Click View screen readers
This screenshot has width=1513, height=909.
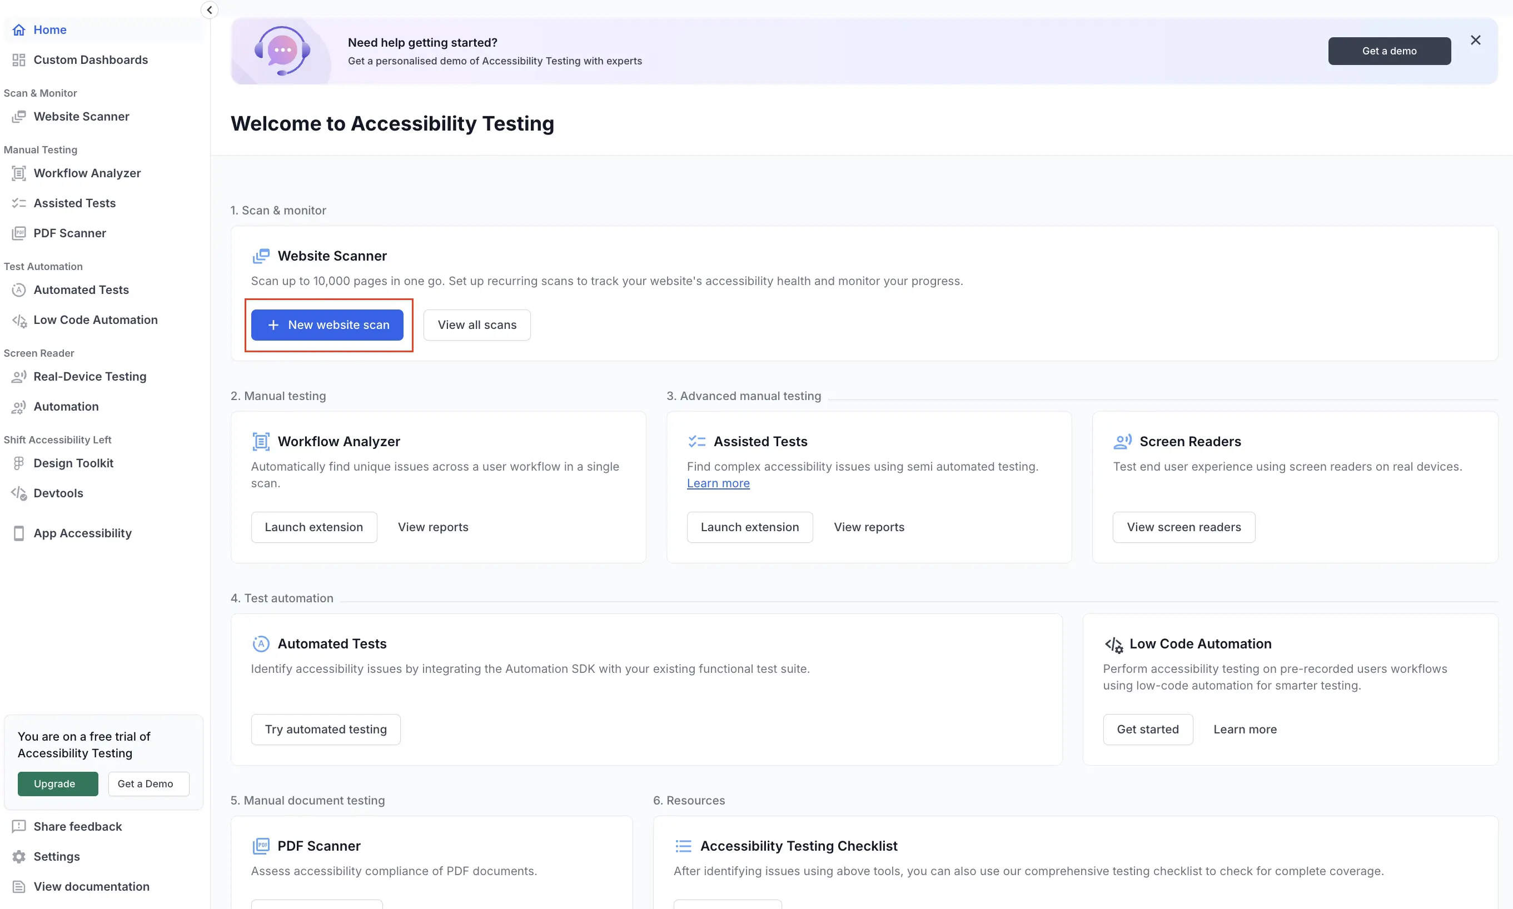(1183, 527)
